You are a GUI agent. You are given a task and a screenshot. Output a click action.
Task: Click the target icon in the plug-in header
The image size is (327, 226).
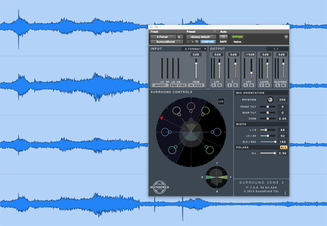click(286, 37)
